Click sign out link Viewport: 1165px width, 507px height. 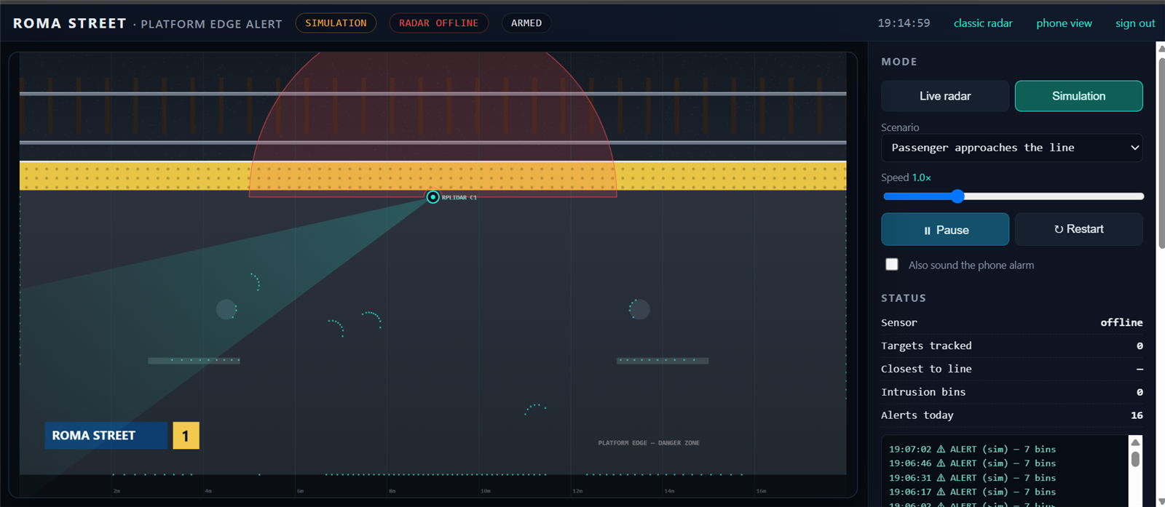[1135, 23]
